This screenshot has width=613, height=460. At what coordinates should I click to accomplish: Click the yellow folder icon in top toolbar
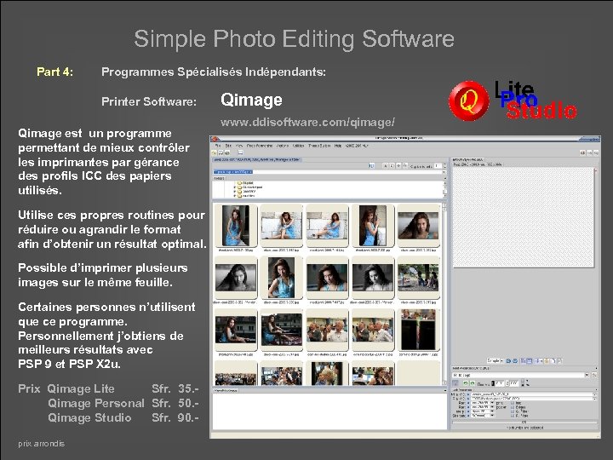click(x=215, y=152)
